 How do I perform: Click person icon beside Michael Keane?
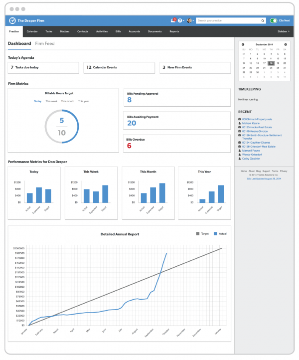240,123
